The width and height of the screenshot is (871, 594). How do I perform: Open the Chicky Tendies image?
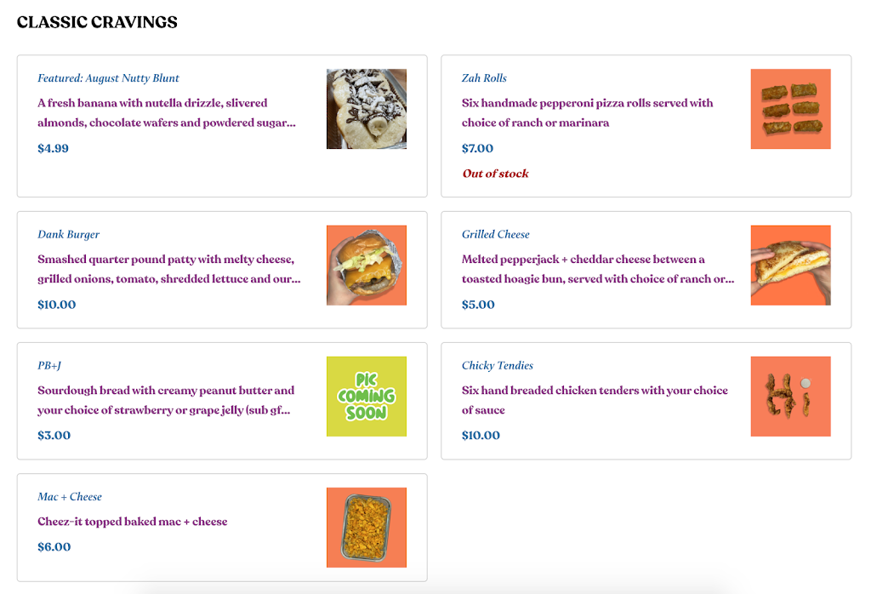coord(790,397)
